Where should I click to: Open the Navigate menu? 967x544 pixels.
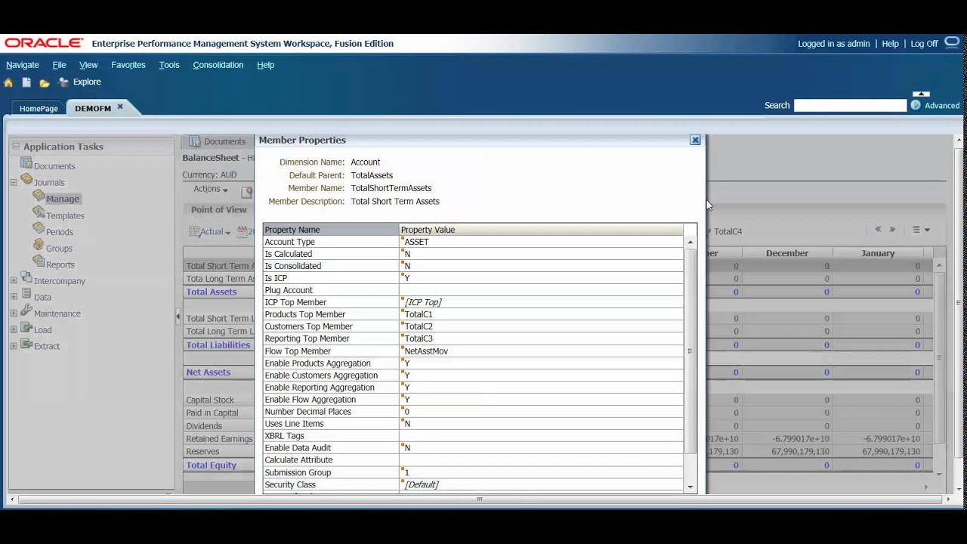(23, 65)
